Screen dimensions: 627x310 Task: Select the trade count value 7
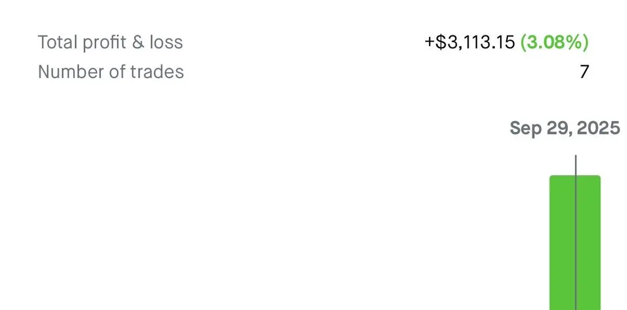click(584, 72)
